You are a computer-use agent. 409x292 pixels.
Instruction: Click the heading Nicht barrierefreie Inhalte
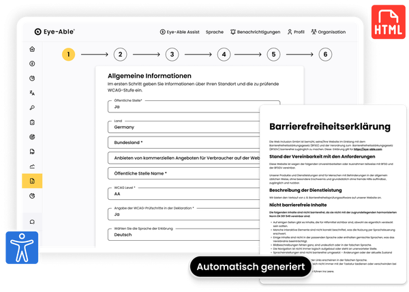pos(298,205)
